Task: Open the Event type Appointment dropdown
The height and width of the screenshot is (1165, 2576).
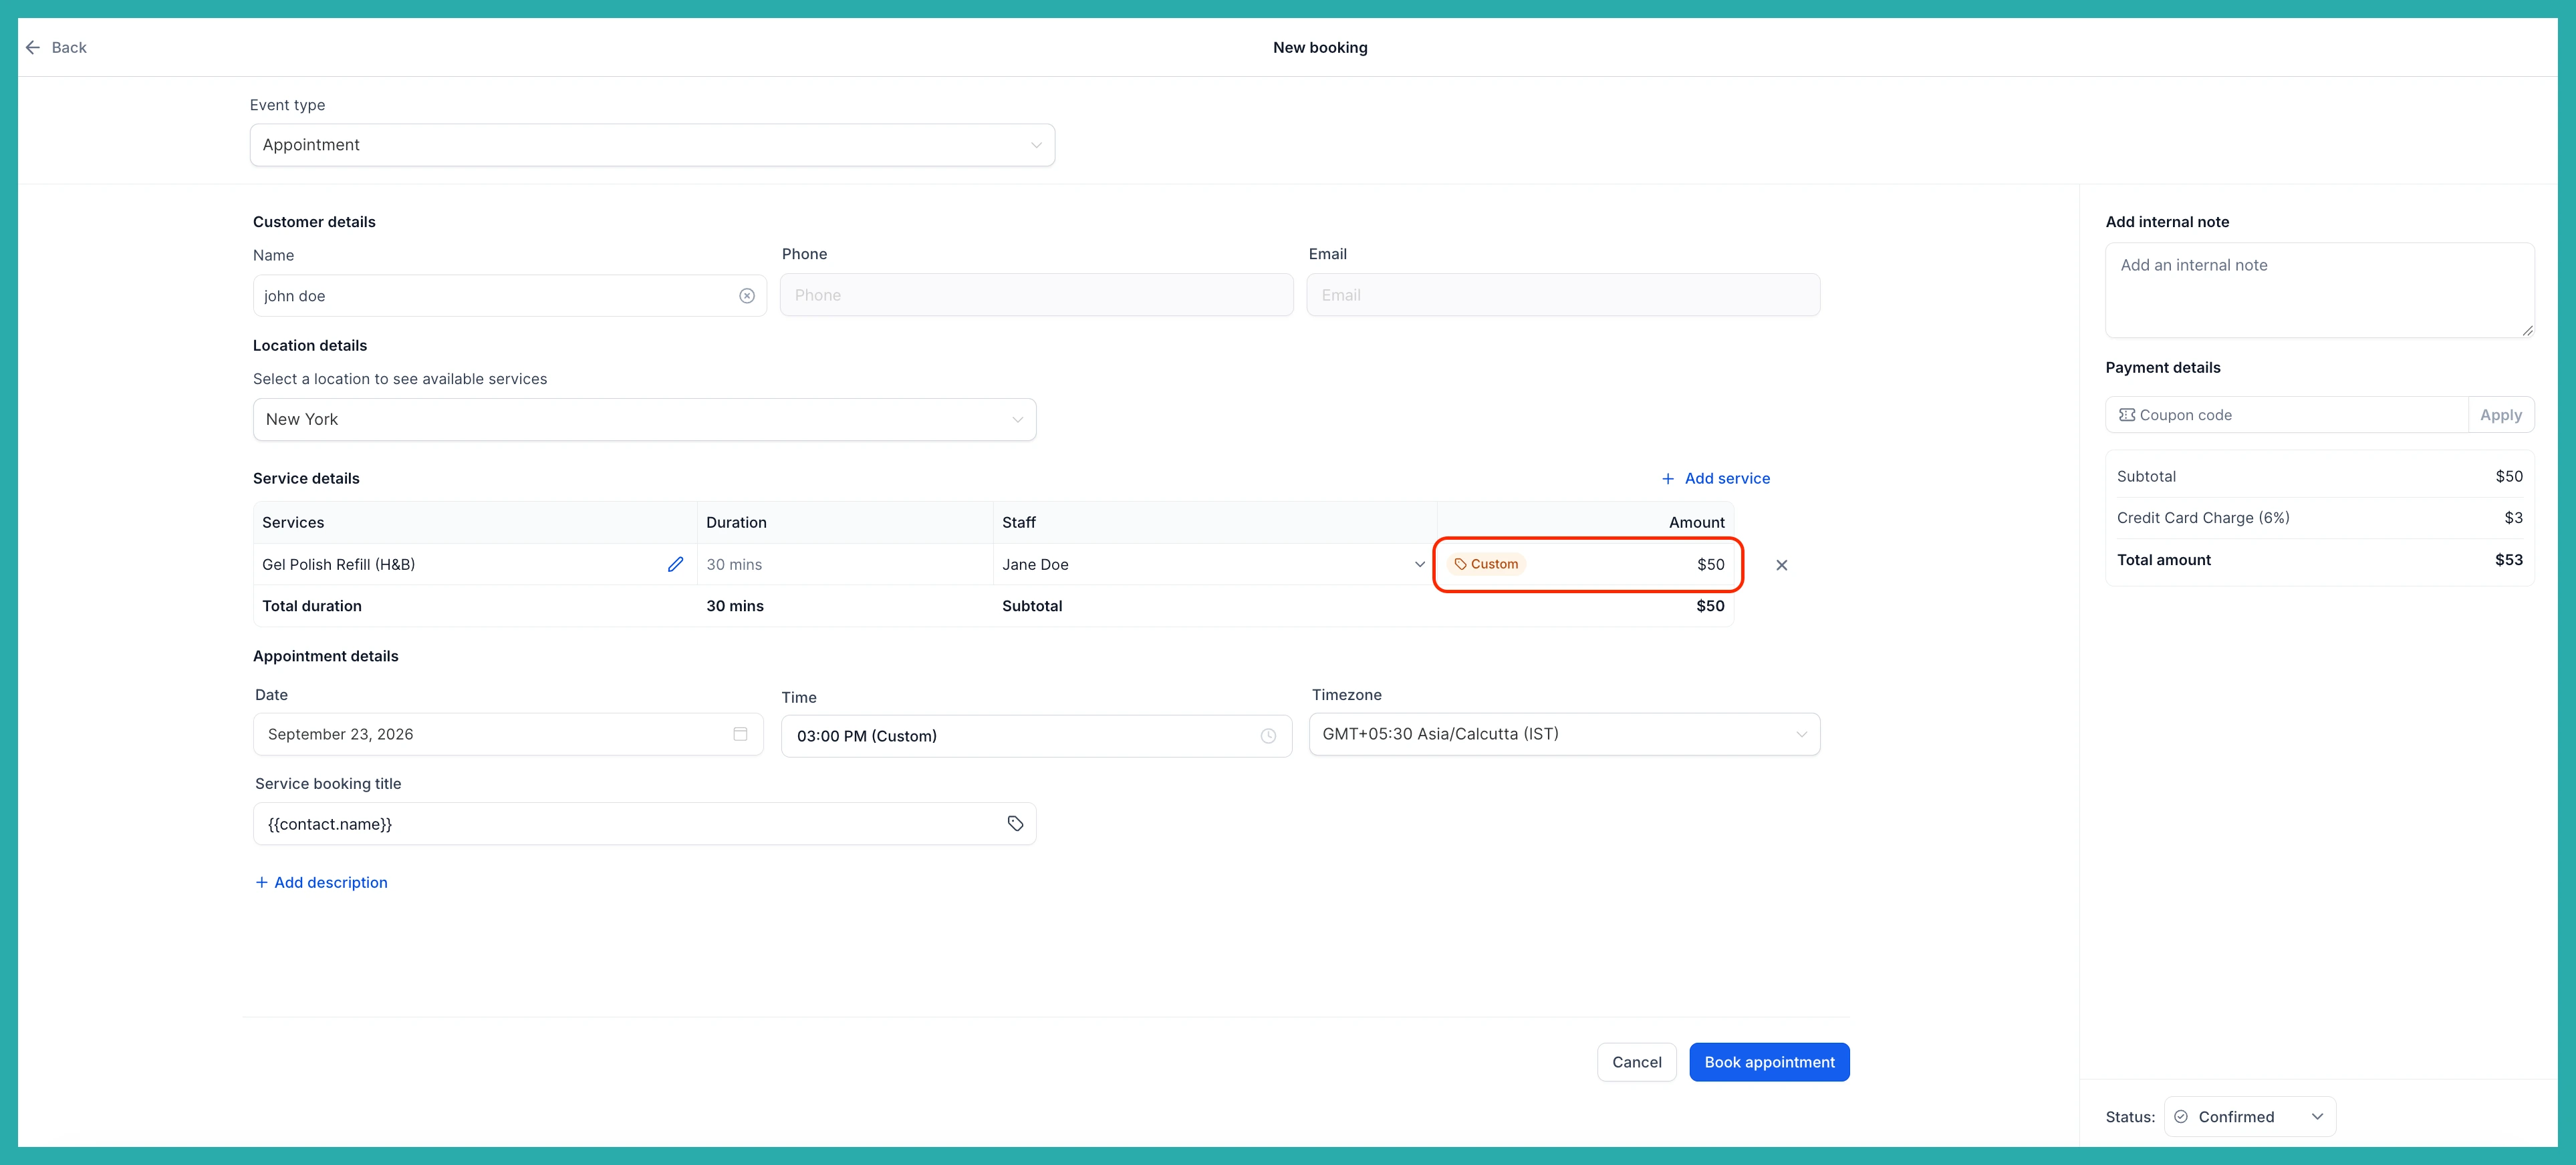Action: point(652,145)
